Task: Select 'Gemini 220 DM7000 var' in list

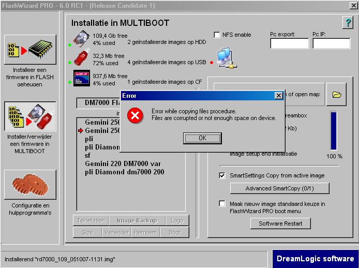Action: (x=123, y=163)
